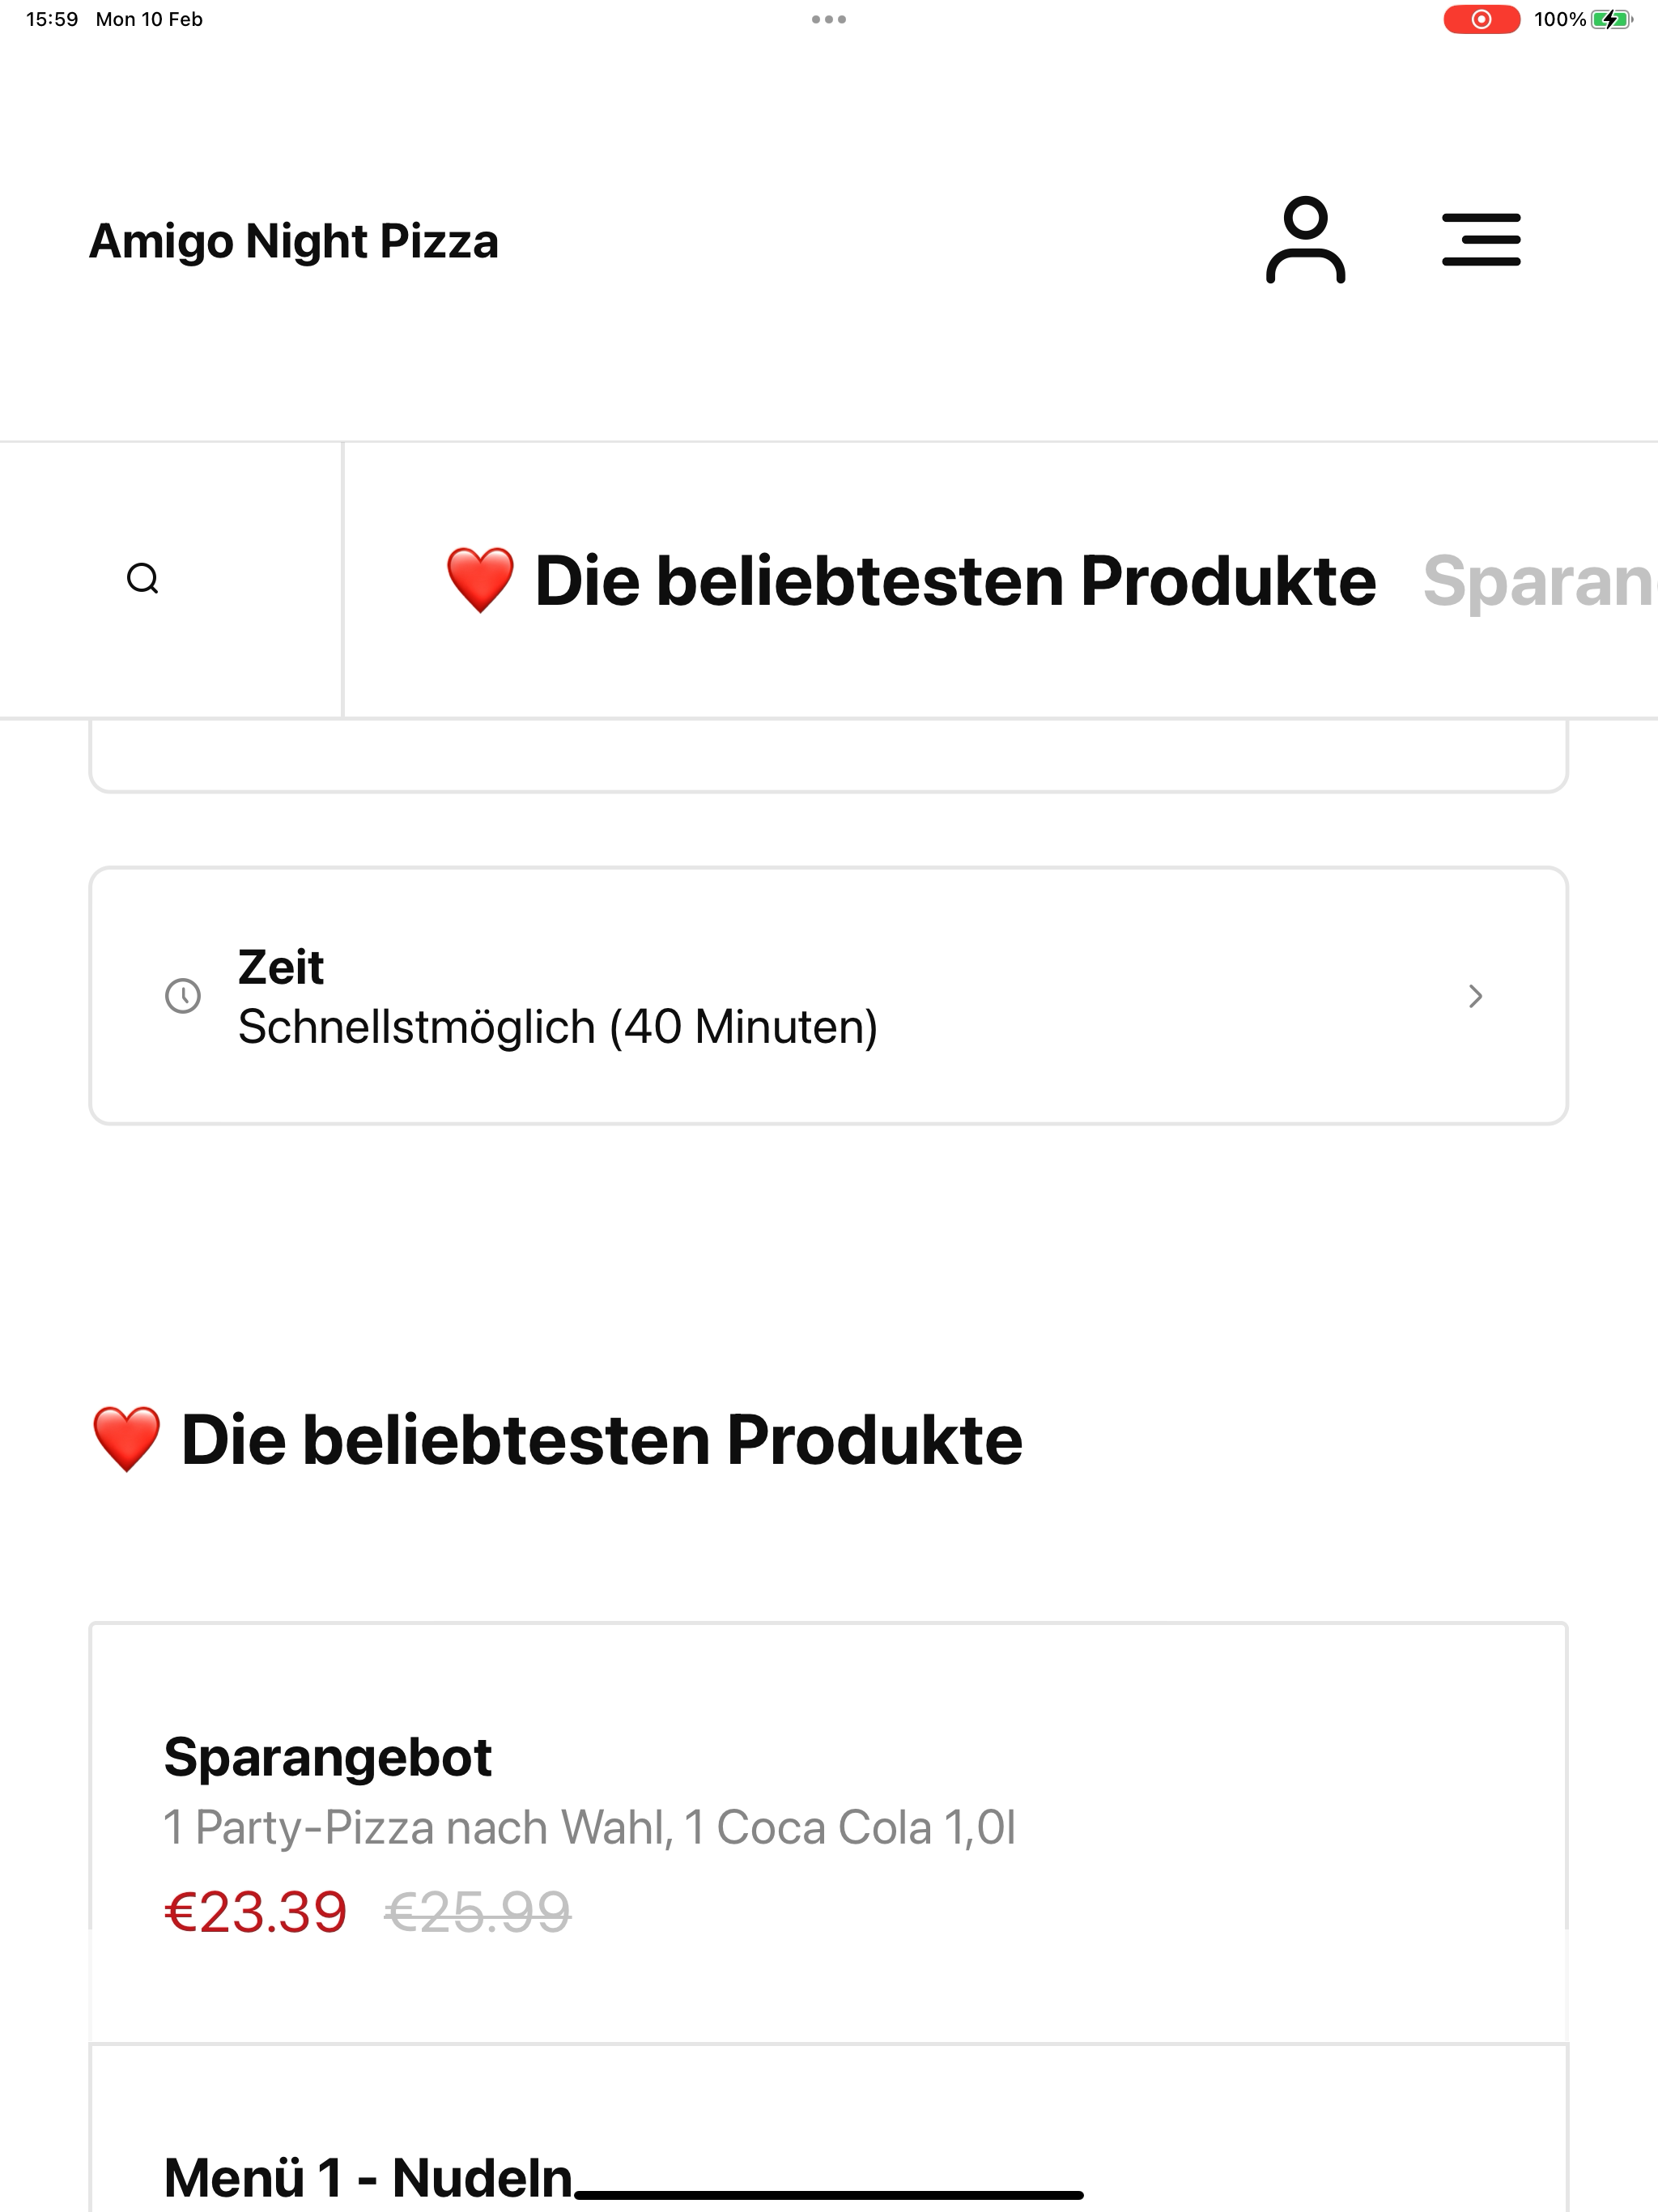The width and height of the screenshot is (1658, 2212).
Task: Tap the search magnifier icon
Action: (143, 579)
